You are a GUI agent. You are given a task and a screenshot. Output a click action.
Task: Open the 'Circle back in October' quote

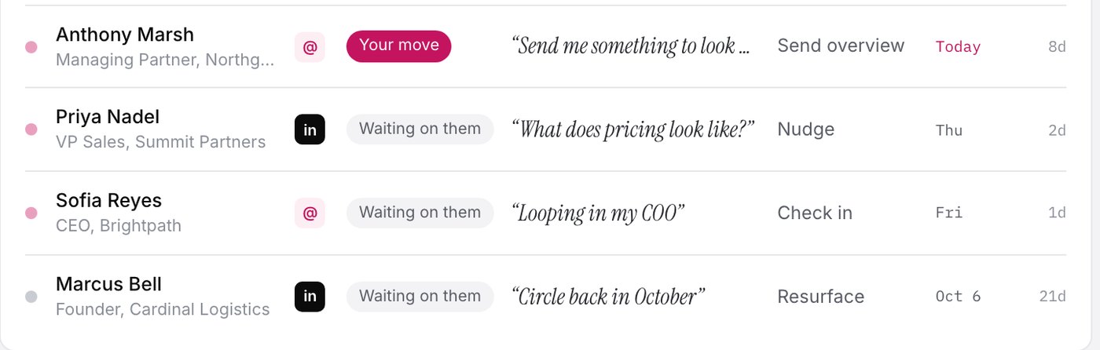pyautogui.click(x=608, y=297)
